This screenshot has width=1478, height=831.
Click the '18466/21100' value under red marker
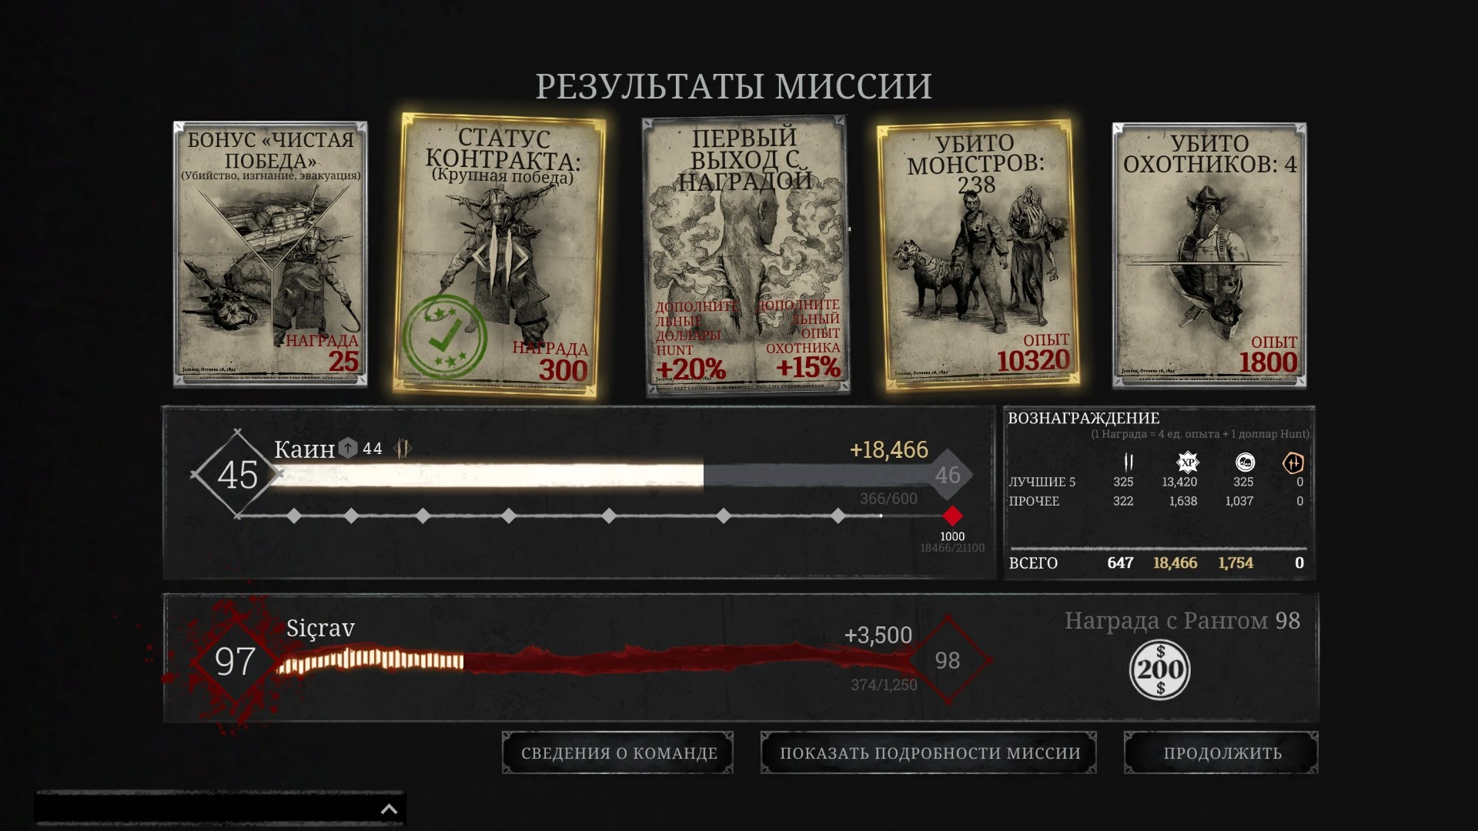(x=952, y=548)
